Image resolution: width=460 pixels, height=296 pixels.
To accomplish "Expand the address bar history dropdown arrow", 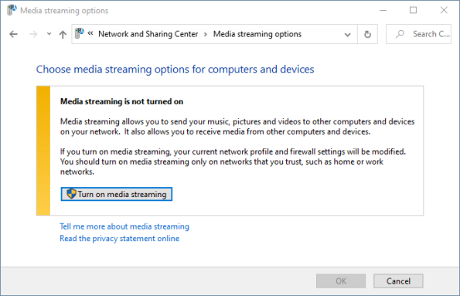I will tap(347, 35).
